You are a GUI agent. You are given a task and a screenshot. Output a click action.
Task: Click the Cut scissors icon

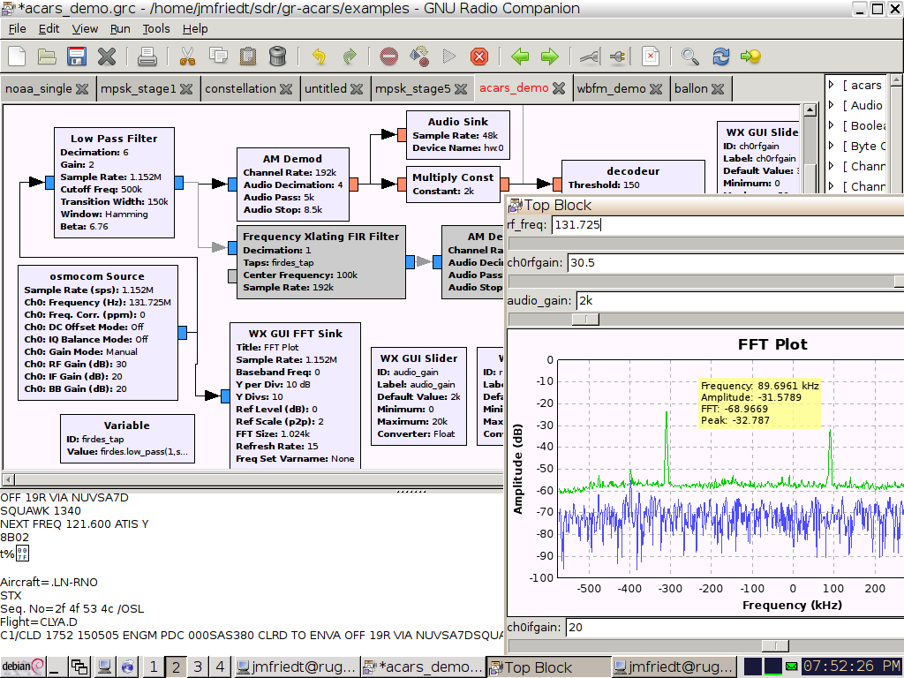[x=187, y=56]
